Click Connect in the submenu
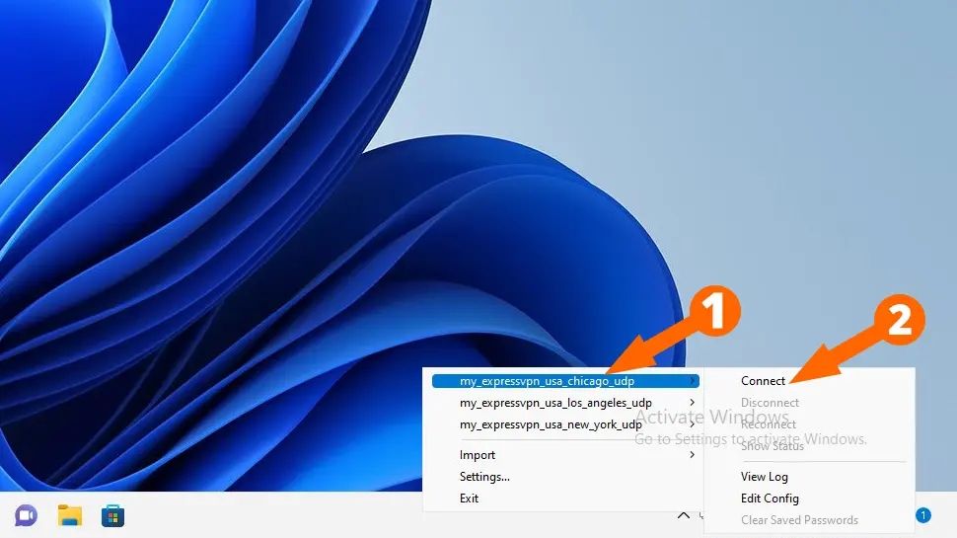Viewport: 957px width, 538px height. (763, 381)
